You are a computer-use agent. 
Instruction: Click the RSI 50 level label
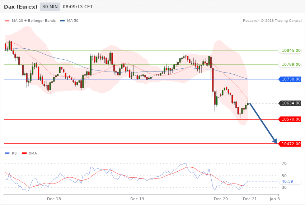[284, 176]
